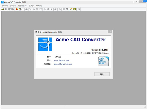This screenshot has height=109, width=147.
Task: Click the Copyright 2002-2020 DWG TOOL text
Action: coord(90,53)
